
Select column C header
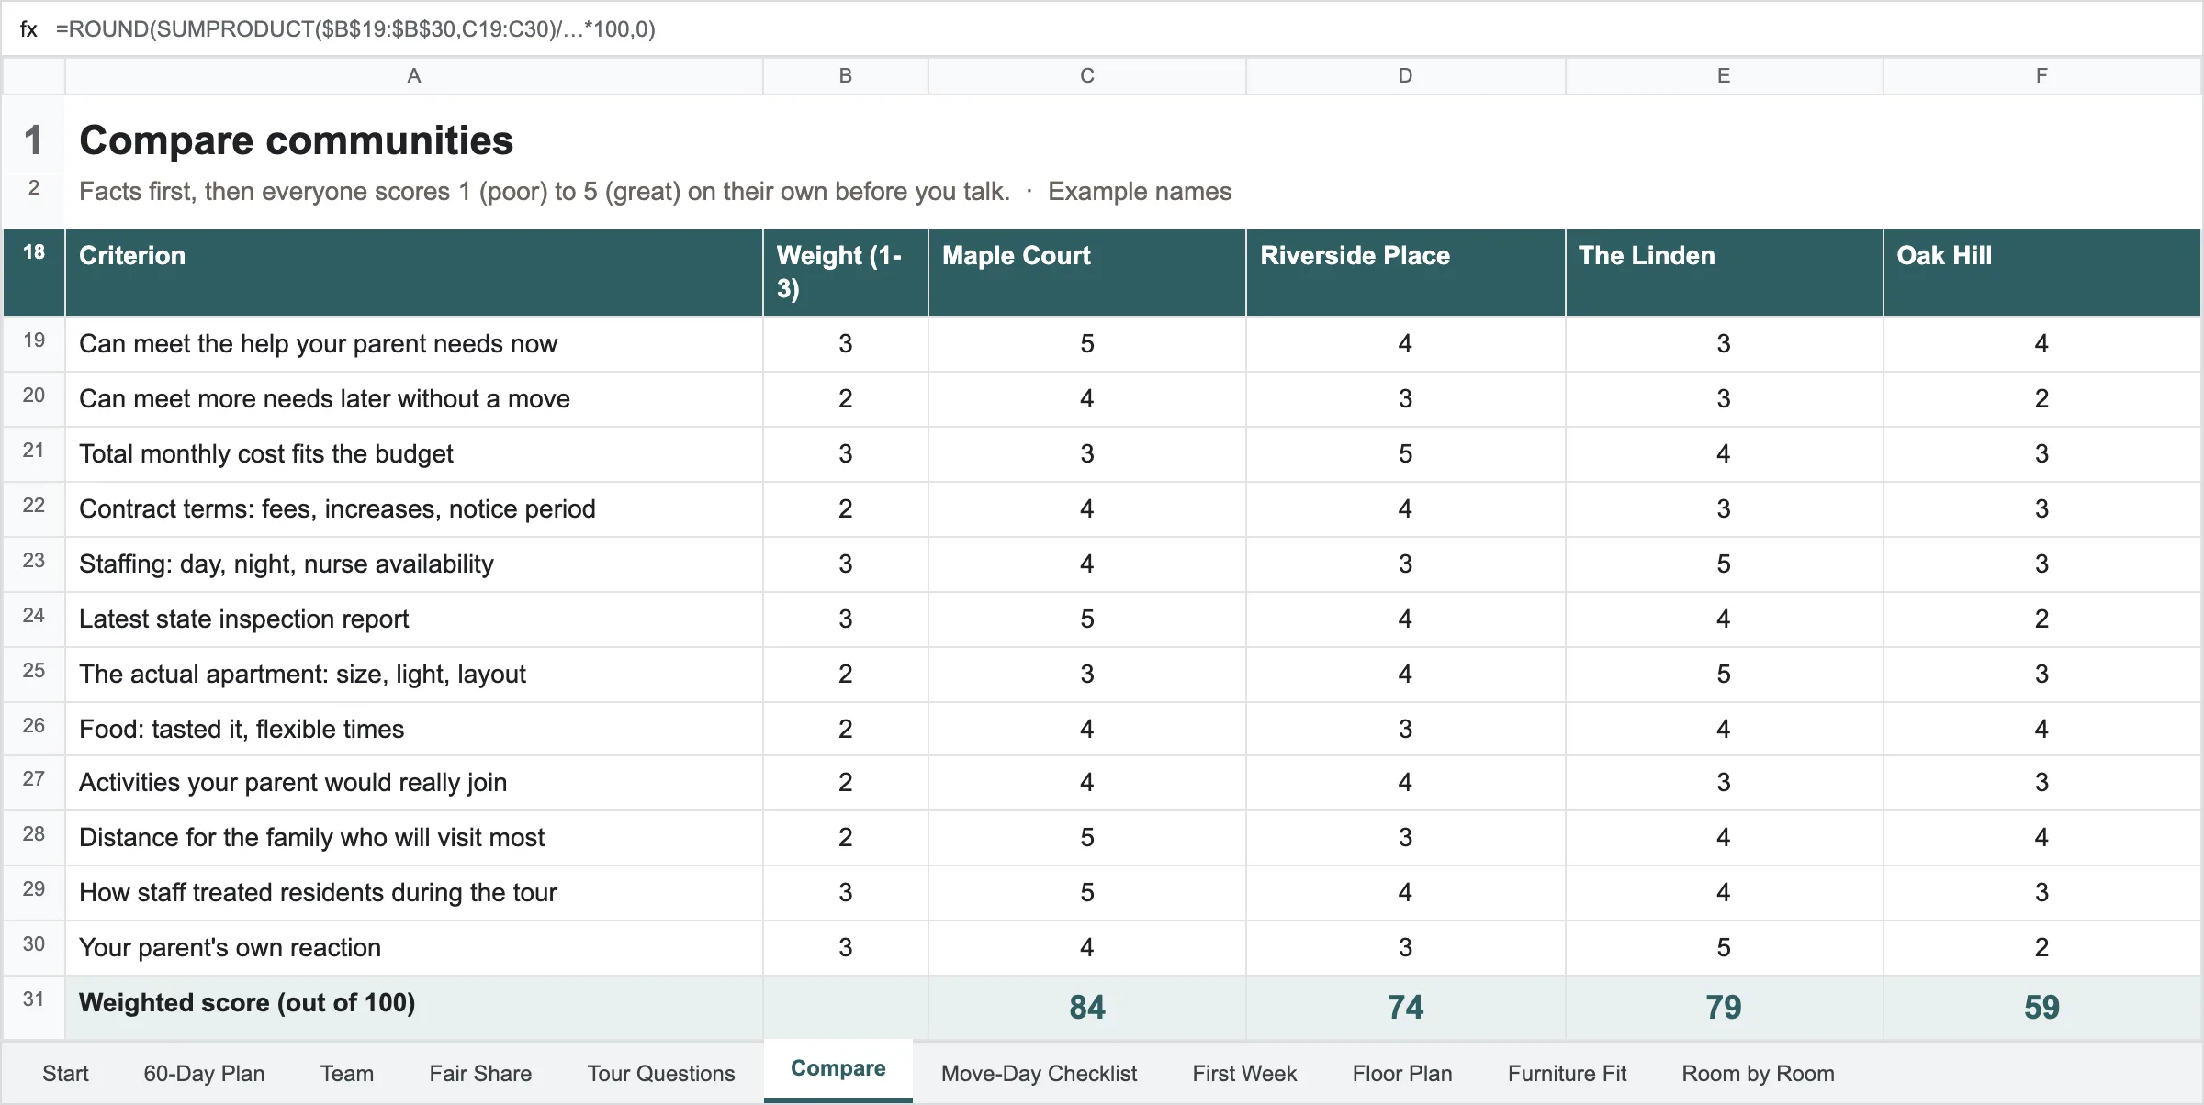(x=1087, y=76)
